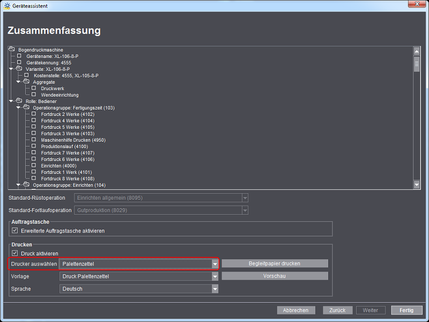The width and height of the screenshot is (429, 322).
Task: Select Maschinenhilfe Drucken (4950) tree entry
Action: point(73,140)
